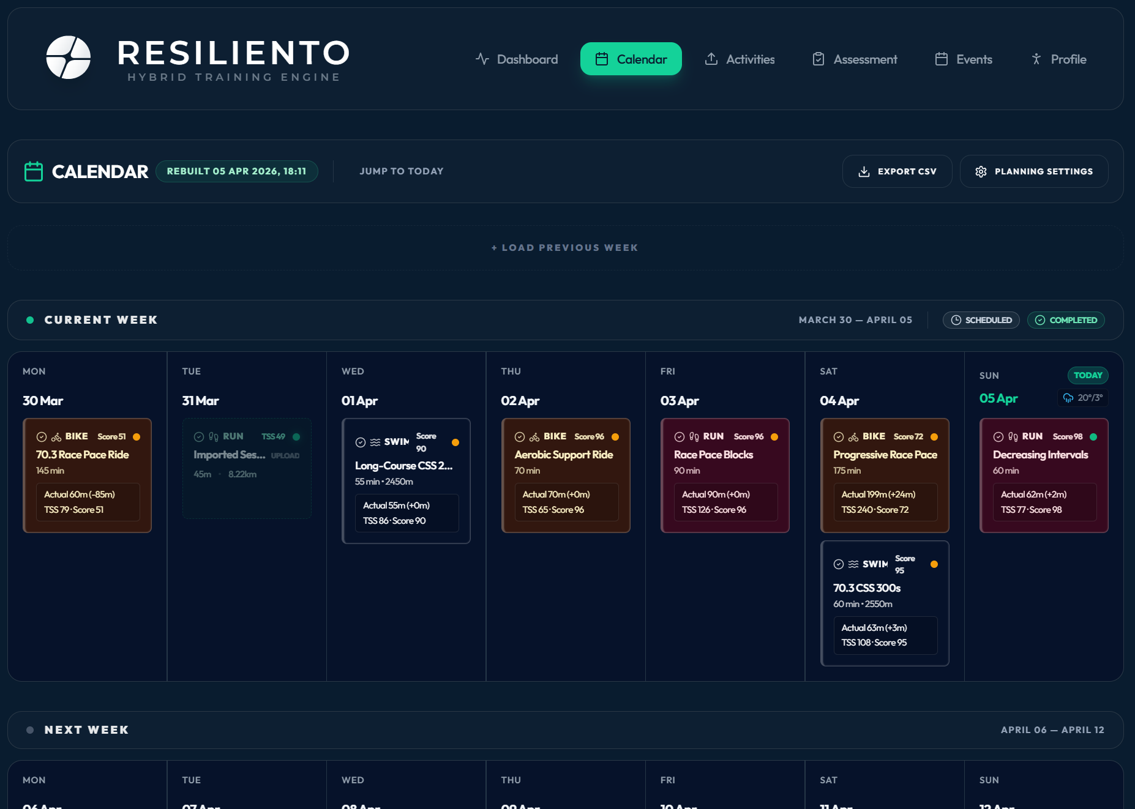This screenshot has width=1135, height=809.
Task: Click the download icon in Export CSV
Action: coord(864,171)
